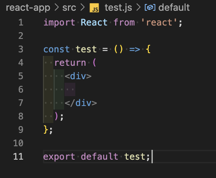Click the ');' on line 8
The image size is (216, 178).
[59, 116]
